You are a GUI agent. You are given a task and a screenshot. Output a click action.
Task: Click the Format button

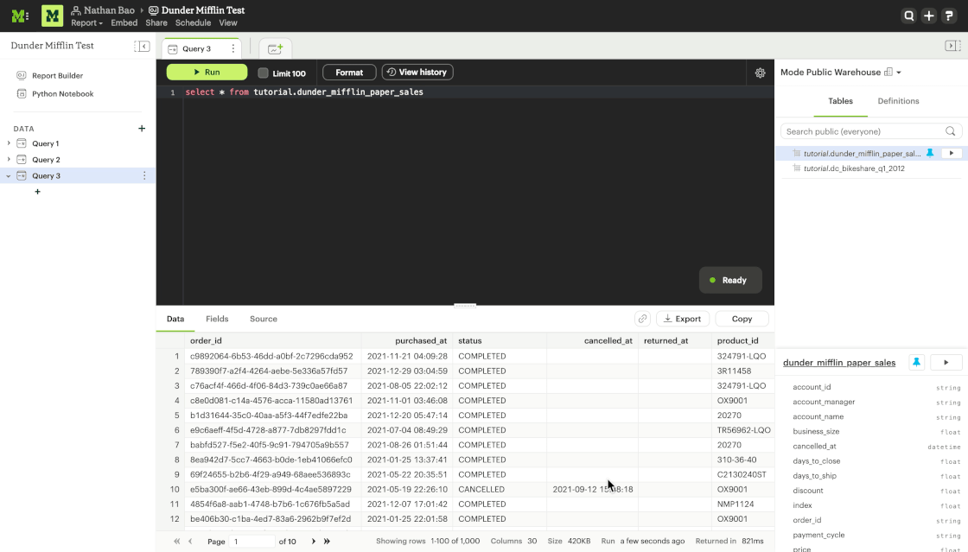(349, 73)
